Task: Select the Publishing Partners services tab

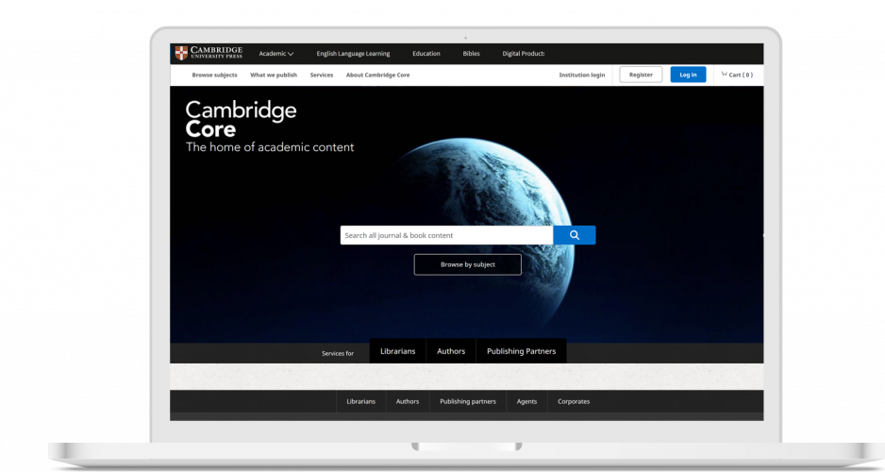Action: pyautogui.click(x=521, y=351)
